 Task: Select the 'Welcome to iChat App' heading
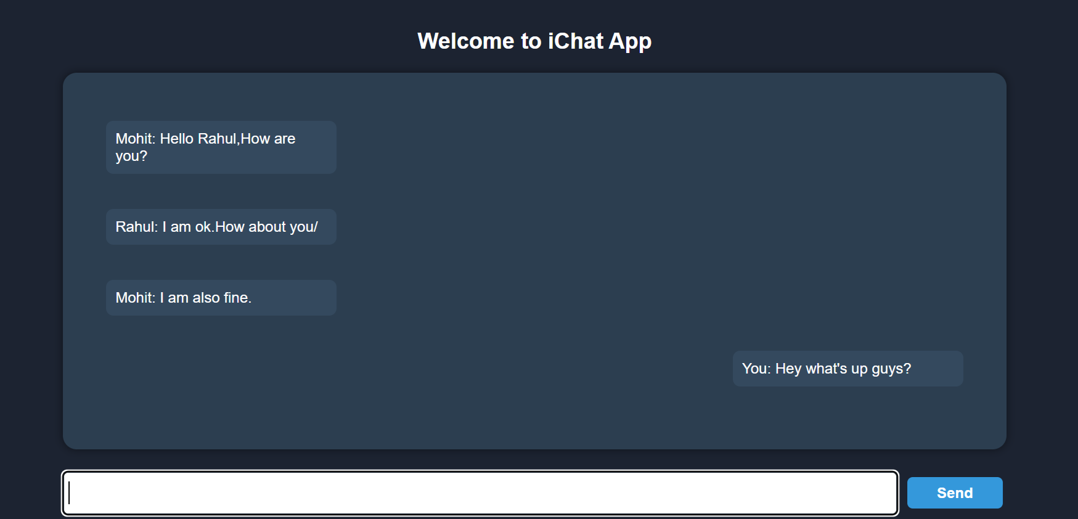tap(534, 41)
